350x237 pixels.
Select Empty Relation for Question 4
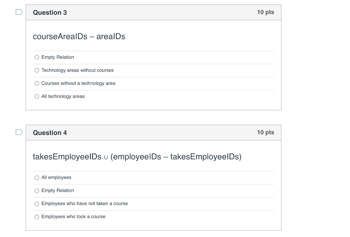[37, 191]
